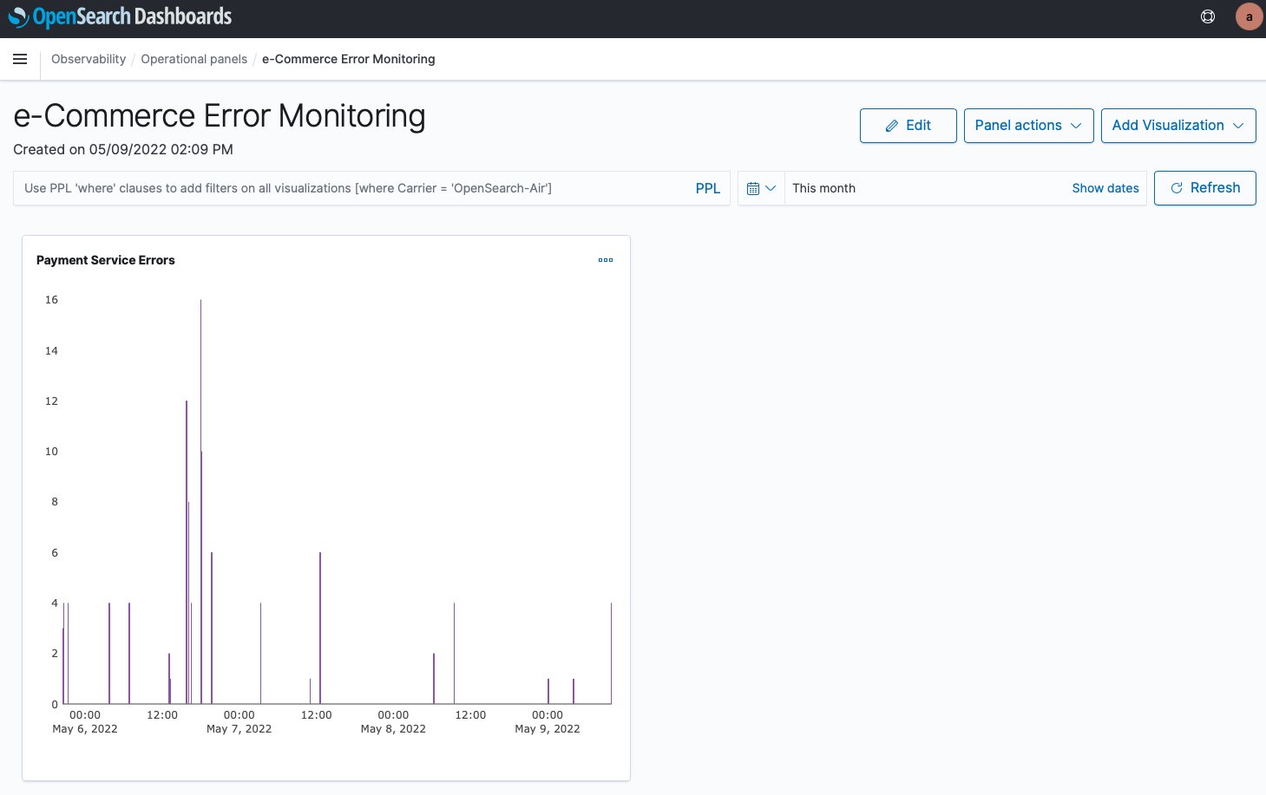Click the e-Commerce Error Monitoring heading
The image size is (1266, 795).
[220, 116]
